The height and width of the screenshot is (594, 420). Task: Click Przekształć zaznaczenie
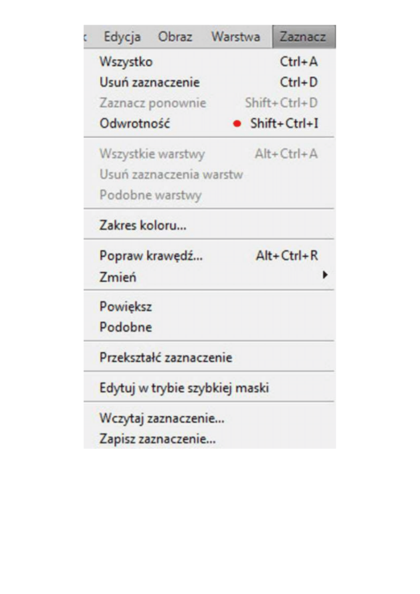(x=166, y=357)
